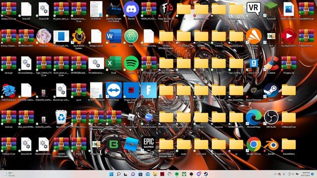Viewport: 317px width, 178px height.
Task: Select the Soundpad Demo icon
Action: click(x=289, y=37)
